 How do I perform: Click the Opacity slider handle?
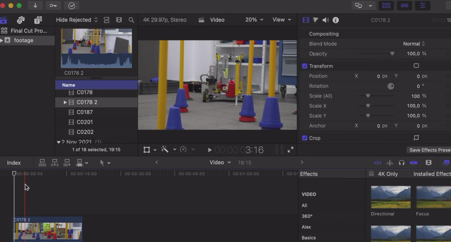point(392,54)
